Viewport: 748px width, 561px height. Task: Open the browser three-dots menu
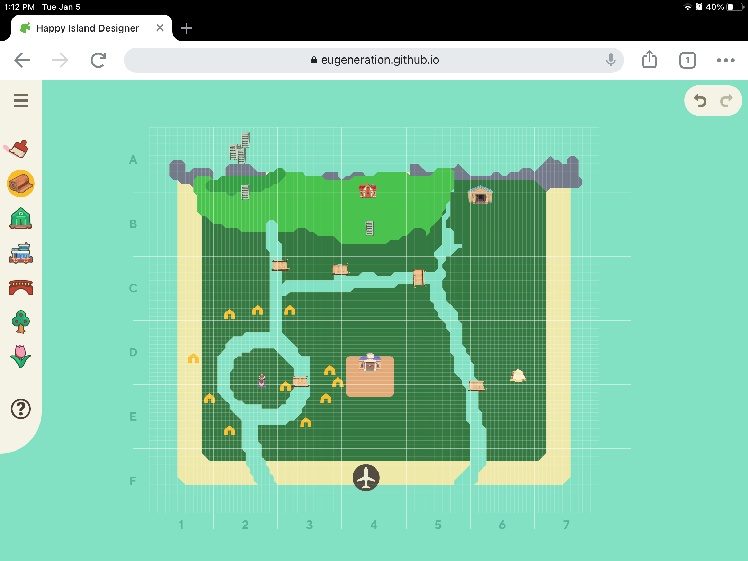[x=726, y=60]
